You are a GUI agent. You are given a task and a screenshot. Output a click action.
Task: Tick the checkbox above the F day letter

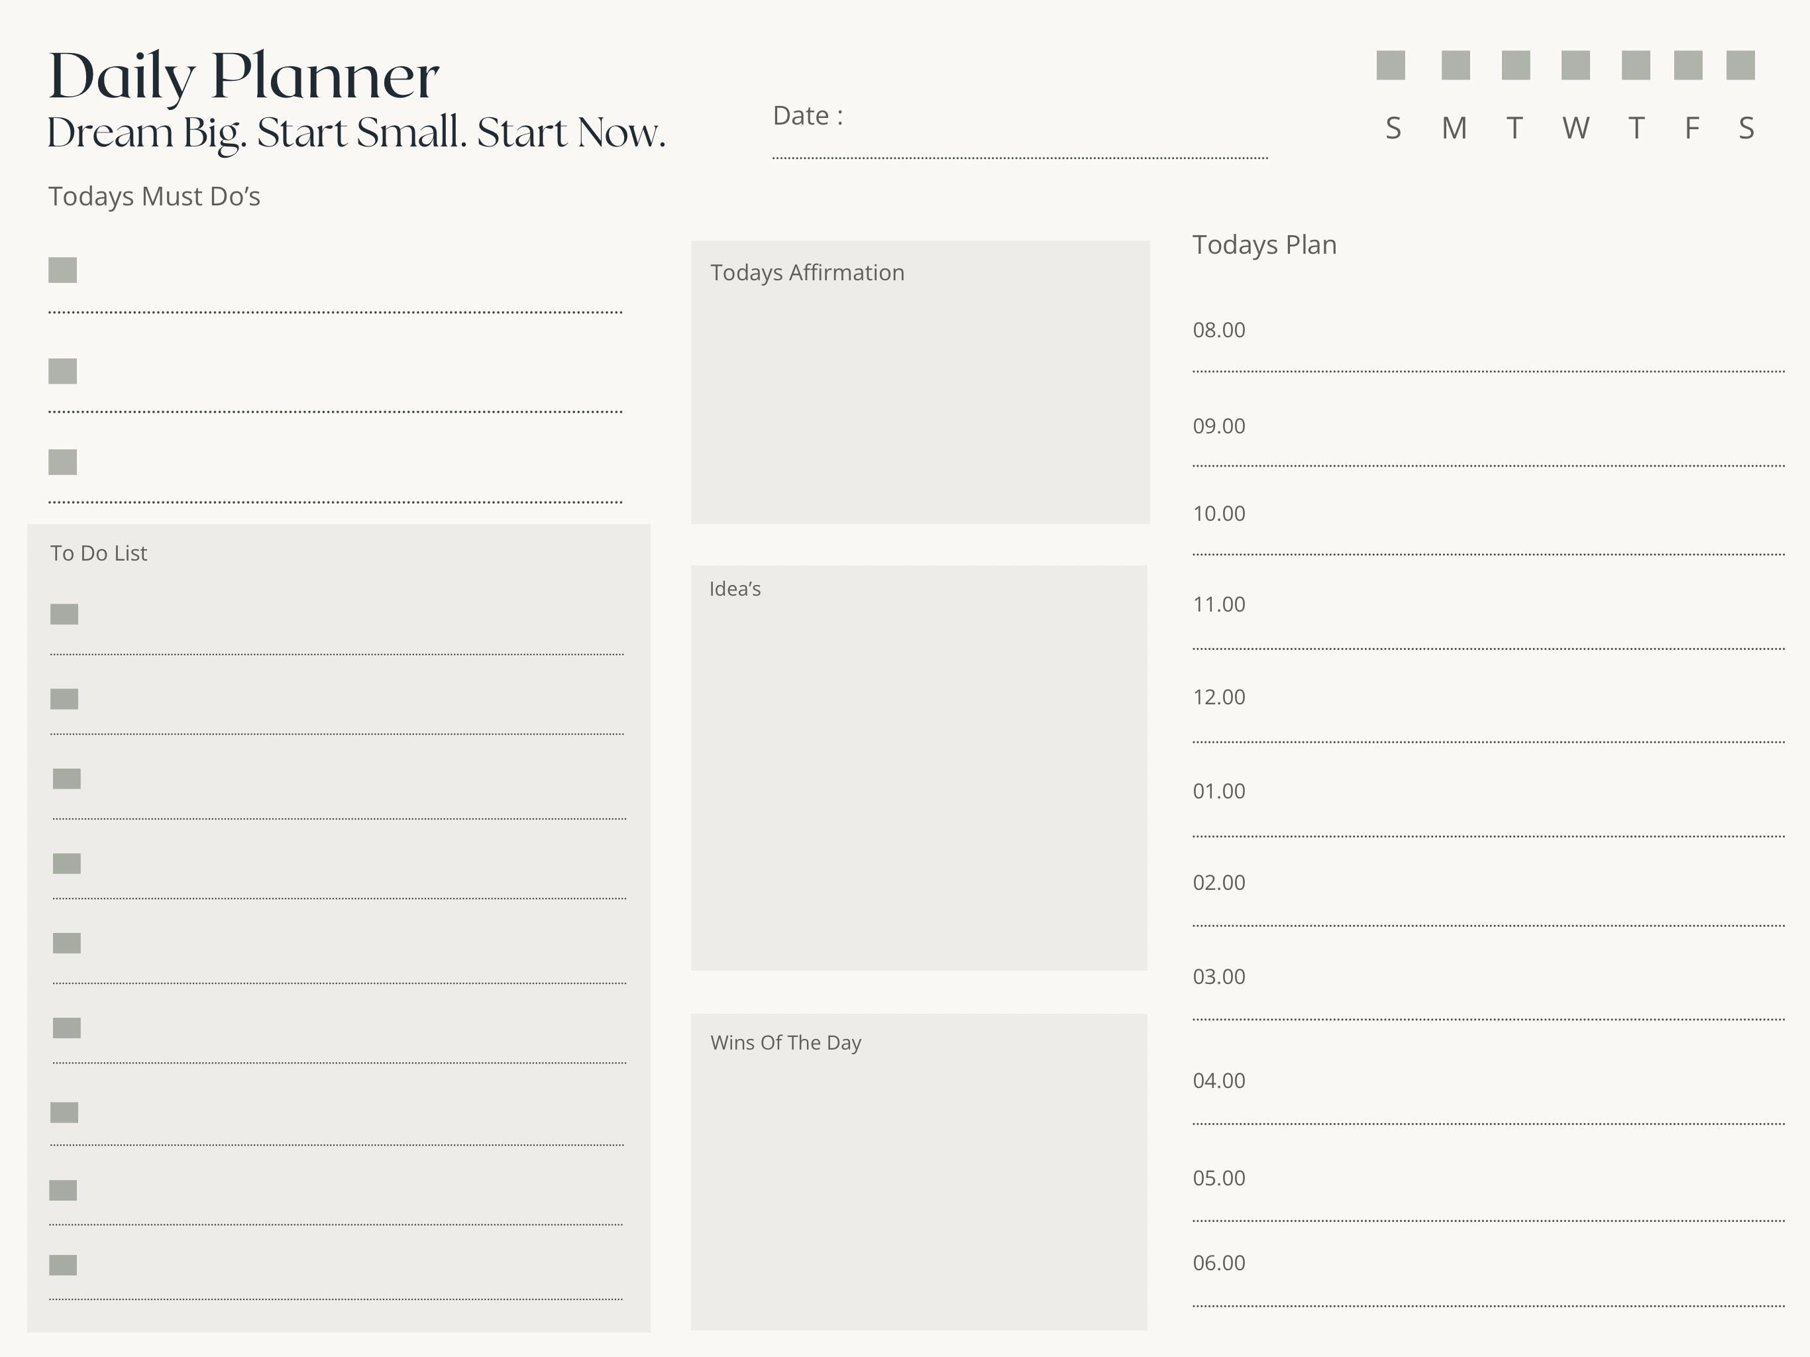(1688, 66)
